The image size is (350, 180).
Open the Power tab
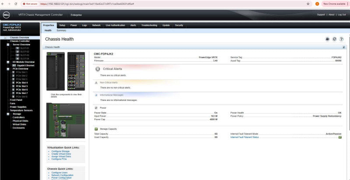tap(73, 25)
